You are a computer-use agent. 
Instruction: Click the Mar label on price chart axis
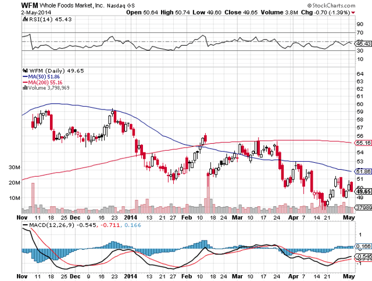pos(237,217)
